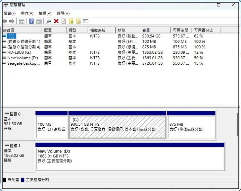
Task: Open the 動作(A) menu
Action: [27, 13]
